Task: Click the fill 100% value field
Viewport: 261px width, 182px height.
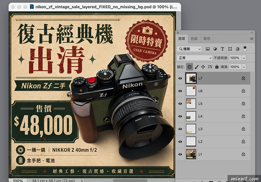Action: [x=236, y=67]
